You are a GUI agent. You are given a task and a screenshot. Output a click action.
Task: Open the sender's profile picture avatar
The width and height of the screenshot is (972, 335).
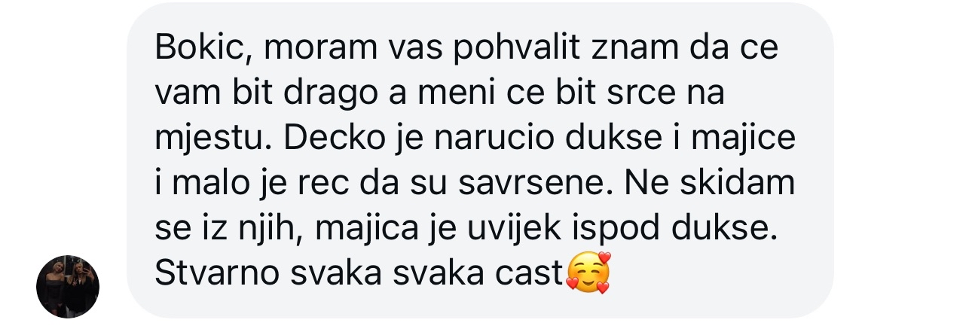[68, 286]
